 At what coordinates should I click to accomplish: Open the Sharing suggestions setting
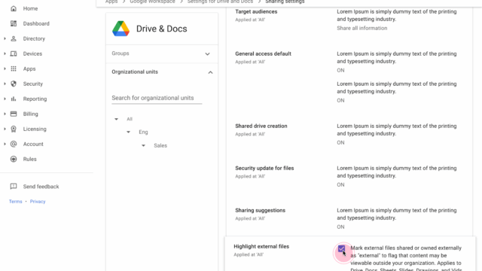coord(260,211)
